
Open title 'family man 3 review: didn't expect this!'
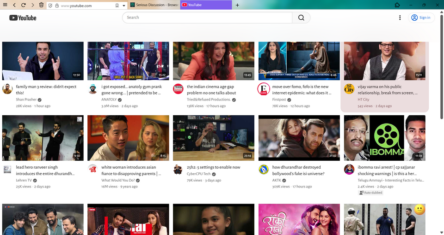[46, 90]
